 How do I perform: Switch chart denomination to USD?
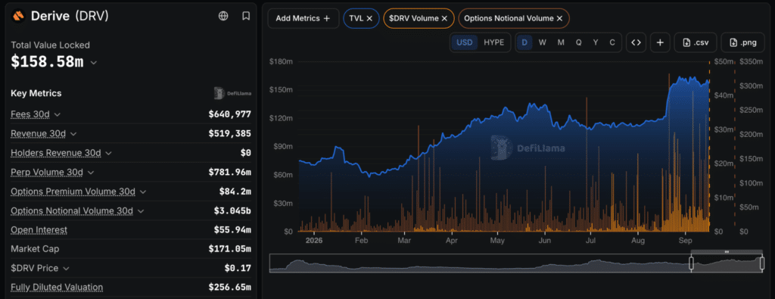point(465,42)
